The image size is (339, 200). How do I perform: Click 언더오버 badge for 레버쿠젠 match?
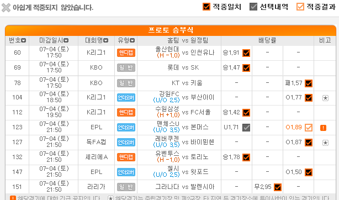(126, 143)
